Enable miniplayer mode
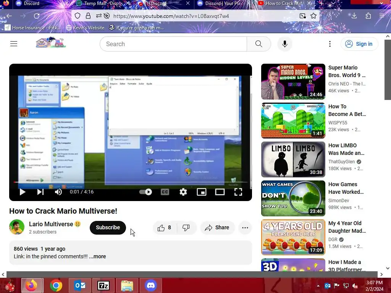Viewport: 391px width, 293px height. point(202,192)
